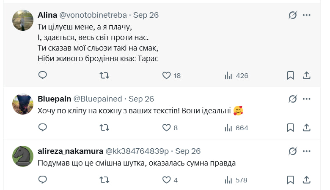Viewport: 330px width, 190px height.
Task: Click Sep 26 timestamp on Bluepain's tweet
Action: pyautogui.click(x=141, y=99)
